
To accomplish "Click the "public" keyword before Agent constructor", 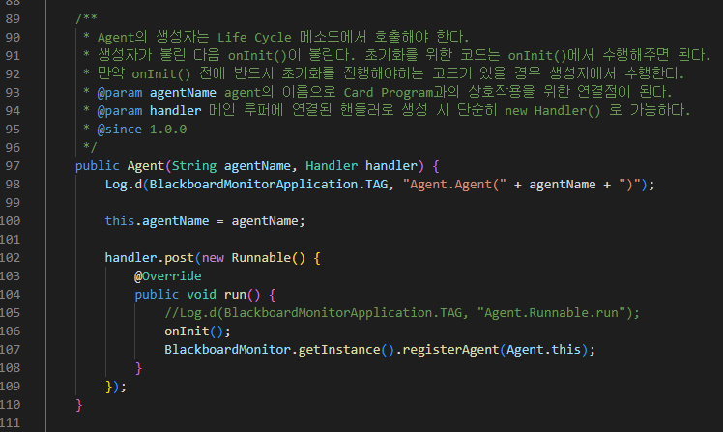I will pyautogui.click(x=97, y=166).
